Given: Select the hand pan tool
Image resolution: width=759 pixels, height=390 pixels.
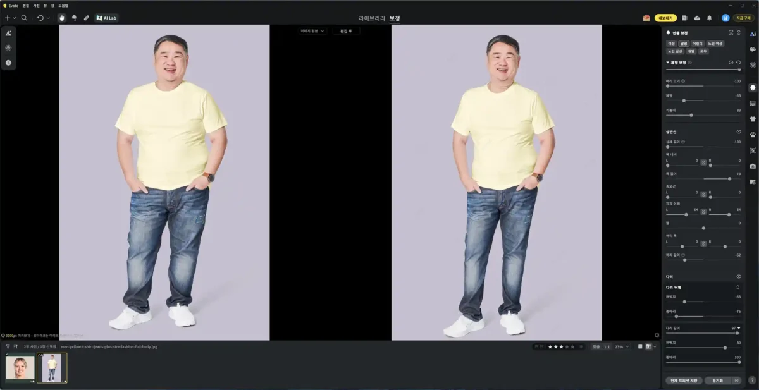Looking at the screenshot, I should 62,18.
